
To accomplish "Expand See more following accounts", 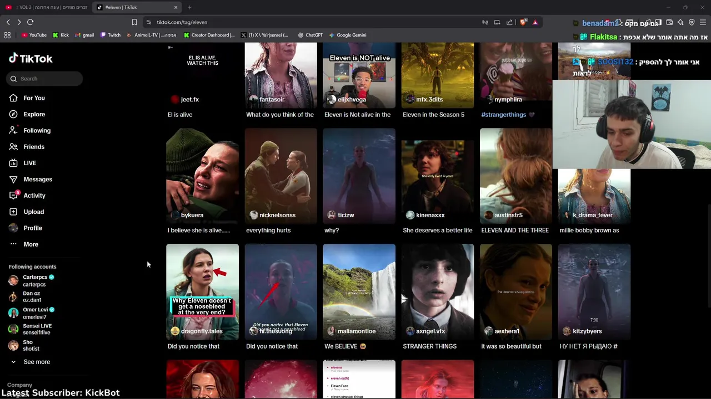I will pyautogui.click(x=31, y=362).
